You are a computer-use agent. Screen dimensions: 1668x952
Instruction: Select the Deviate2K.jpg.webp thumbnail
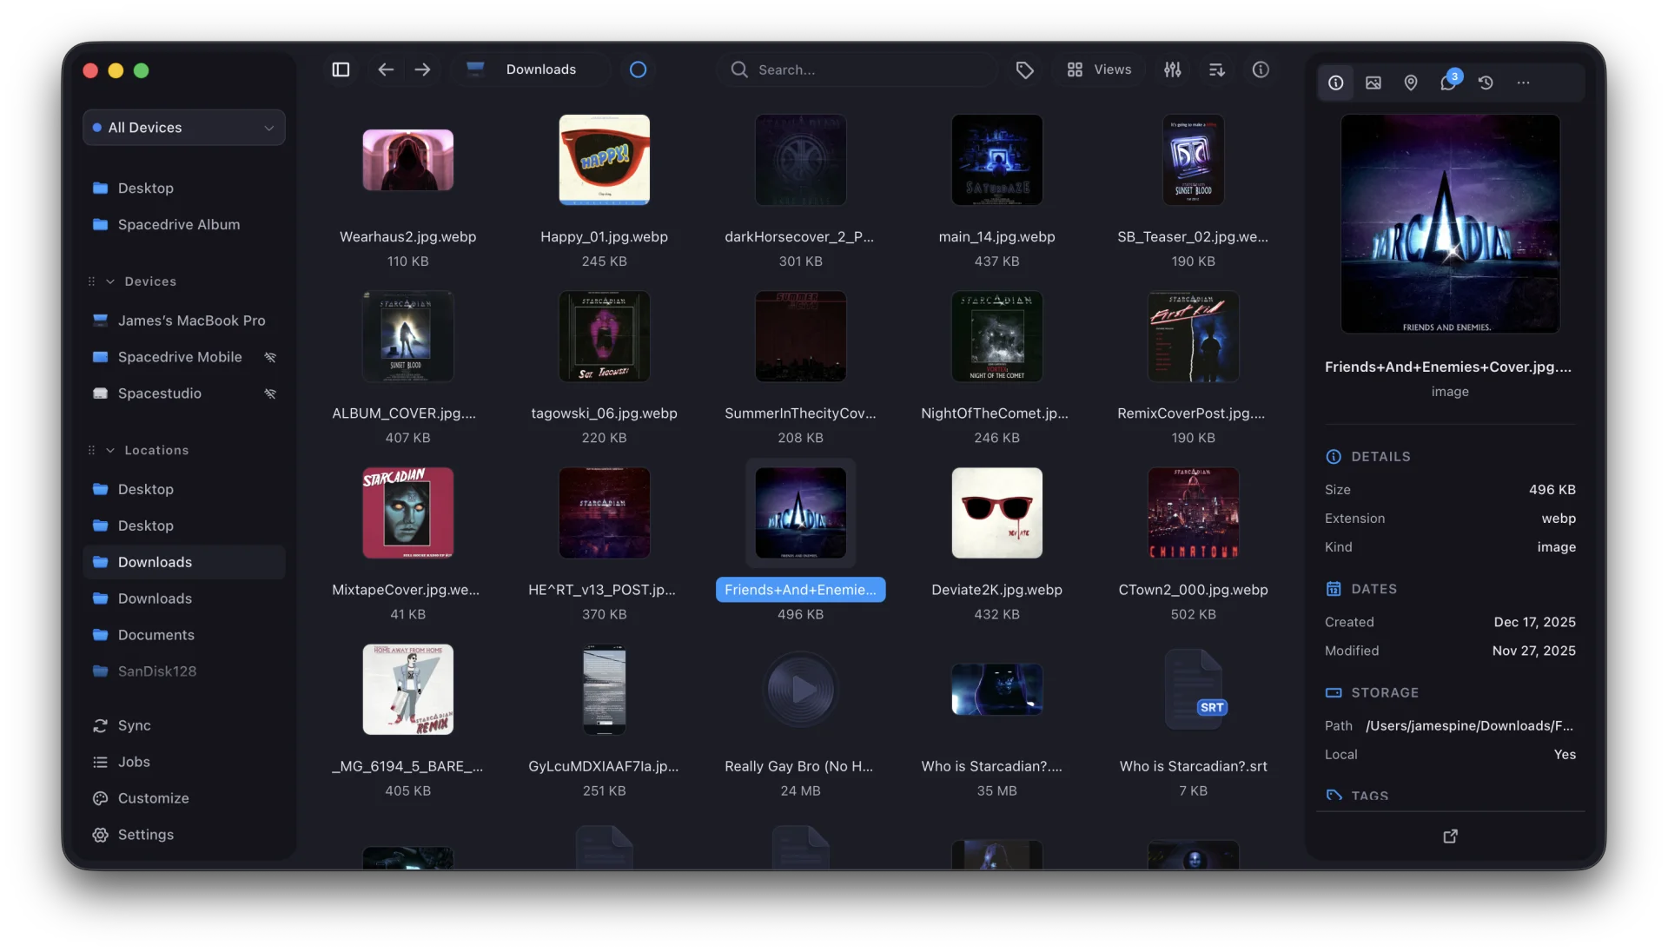pyautogui.click(x=996, y=512)
